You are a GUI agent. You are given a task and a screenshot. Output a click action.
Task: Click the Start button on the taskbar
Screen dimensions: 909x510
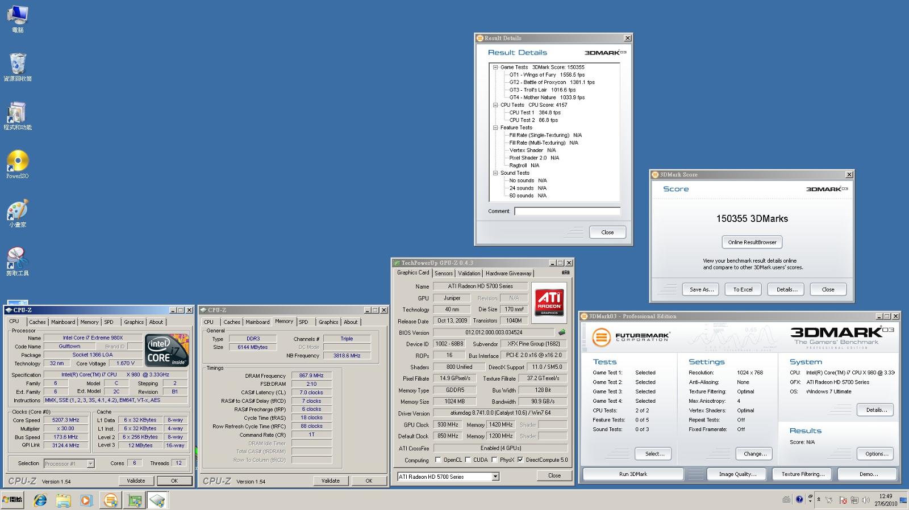point(12,500)
